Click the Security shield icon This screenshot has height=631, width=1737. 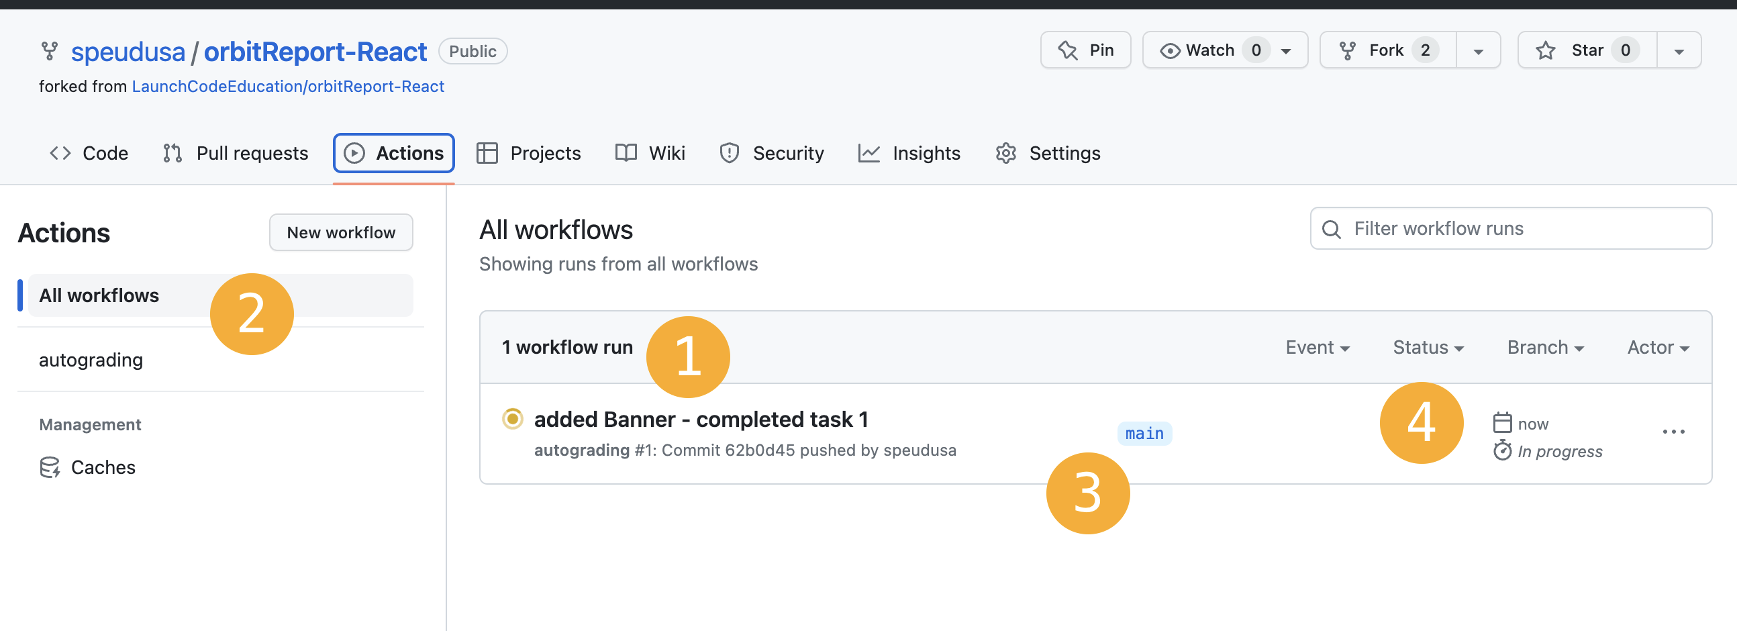pos(729,153)
